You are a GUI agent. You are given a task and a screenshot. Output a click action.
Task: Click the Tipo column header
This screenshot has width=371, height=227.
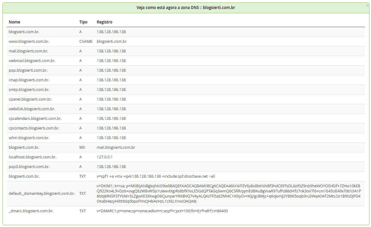[x=83, y=22]
